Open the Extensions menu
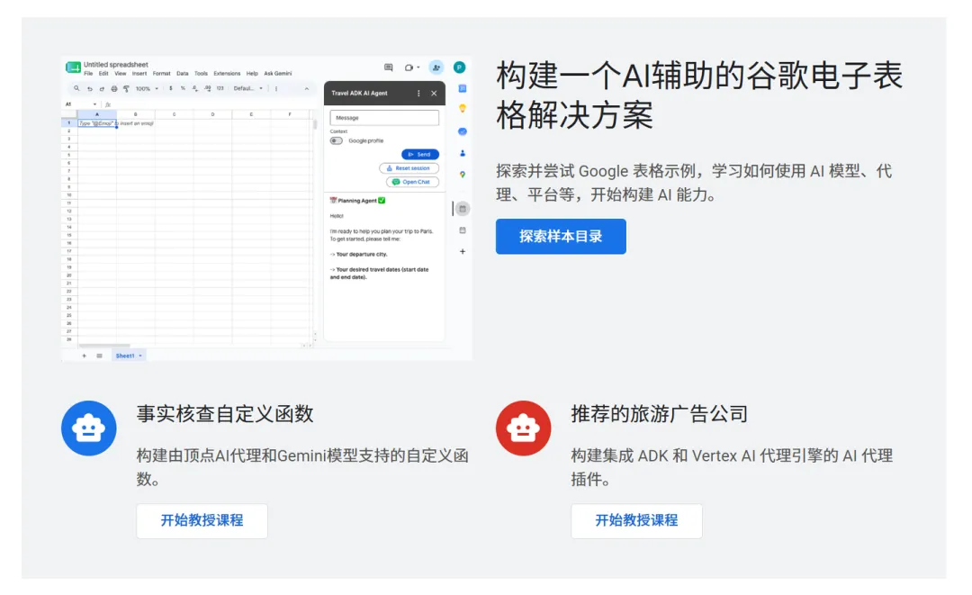 click(227, 74)
